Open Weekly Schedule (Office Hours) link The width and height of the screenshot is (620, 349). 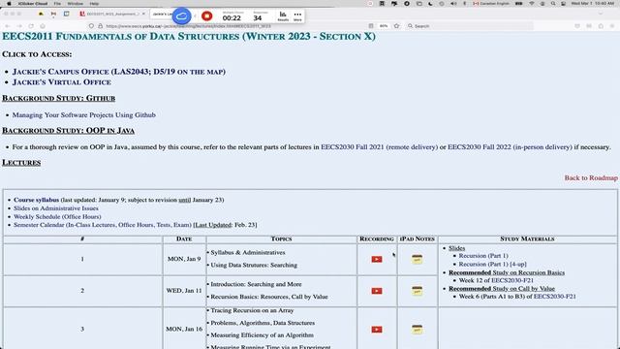57,216
